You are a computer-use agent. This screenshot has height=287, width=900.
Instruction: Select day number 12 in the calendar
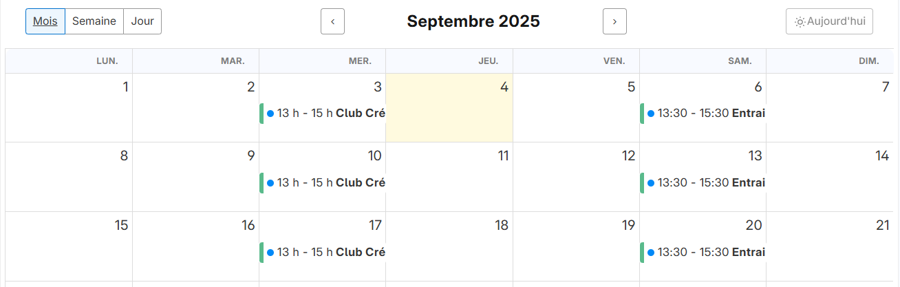628,156
